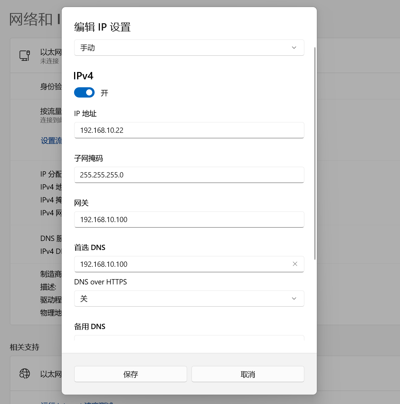Click the IP 地址 label
Viewport: 400px width, 404px height.
point(85,114)
